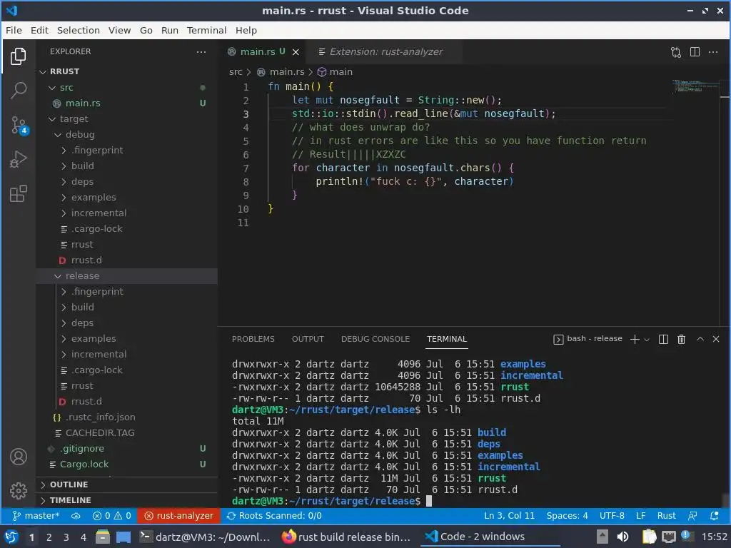Click src in the breadcrumb path
Image resolution: width=731 pixels, height=548 pixels.
coord(236,72)
